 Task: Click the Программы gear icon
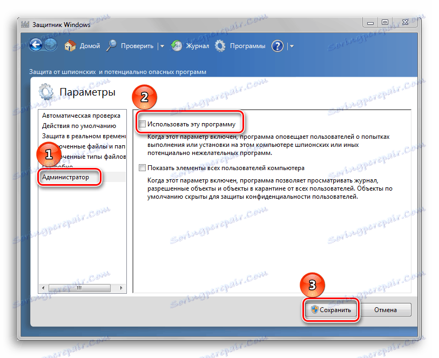[x=220, y=46]
